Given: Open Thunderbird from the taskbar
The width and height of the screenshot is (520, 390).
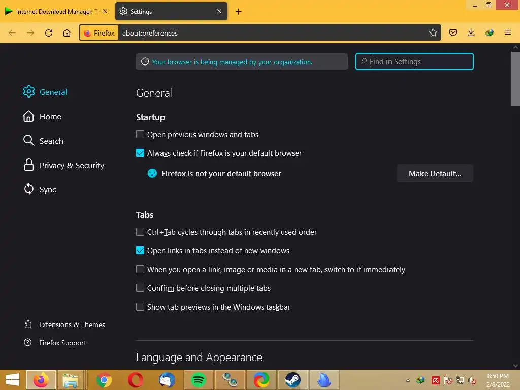Looking at the screenshot, I should (167, 380).
